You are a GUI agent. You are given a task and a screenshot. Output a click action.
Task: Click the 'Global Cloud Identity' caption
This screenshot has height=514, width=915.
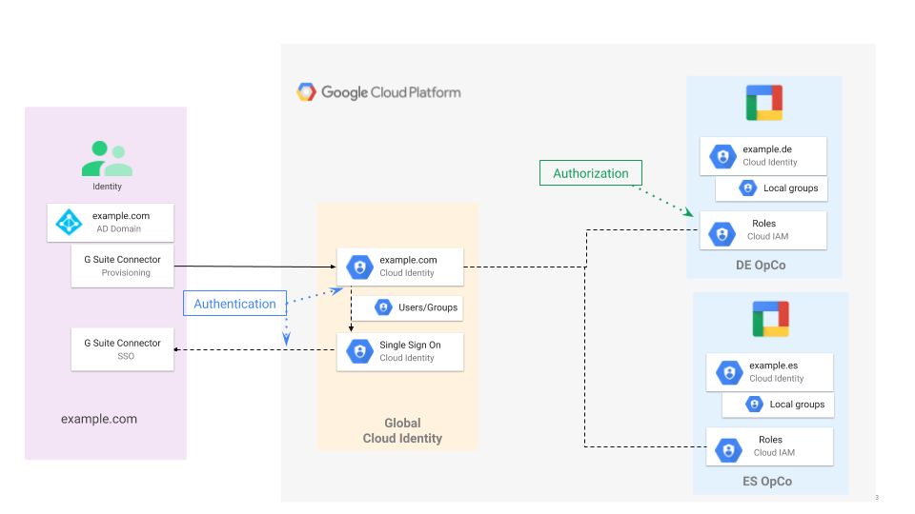[x=402, y=430]
